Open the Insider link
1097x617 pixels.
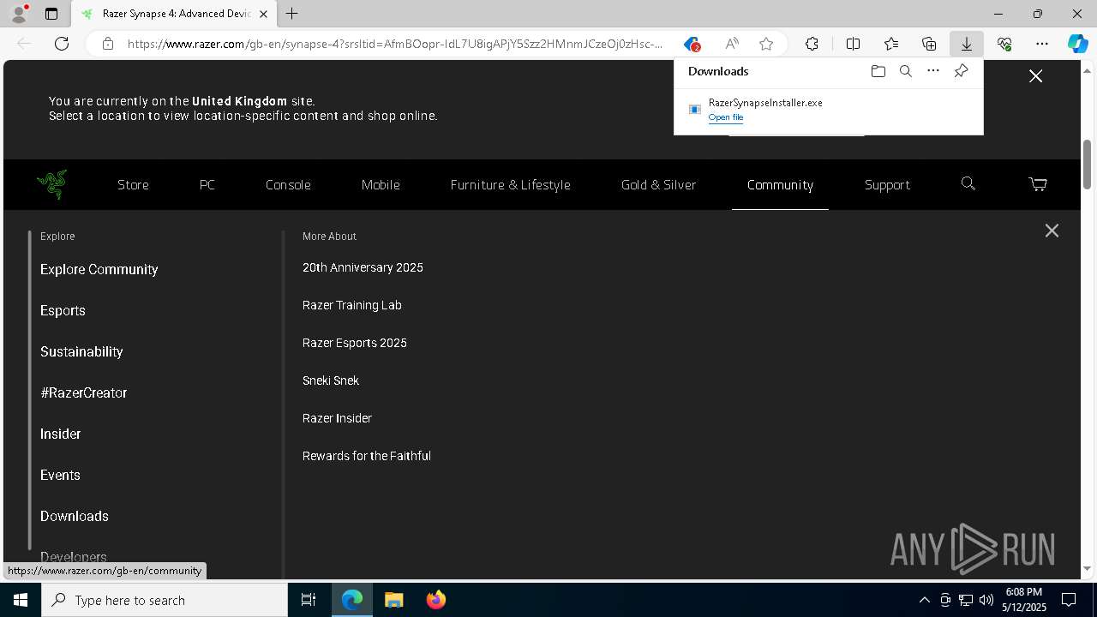[60, 434]
